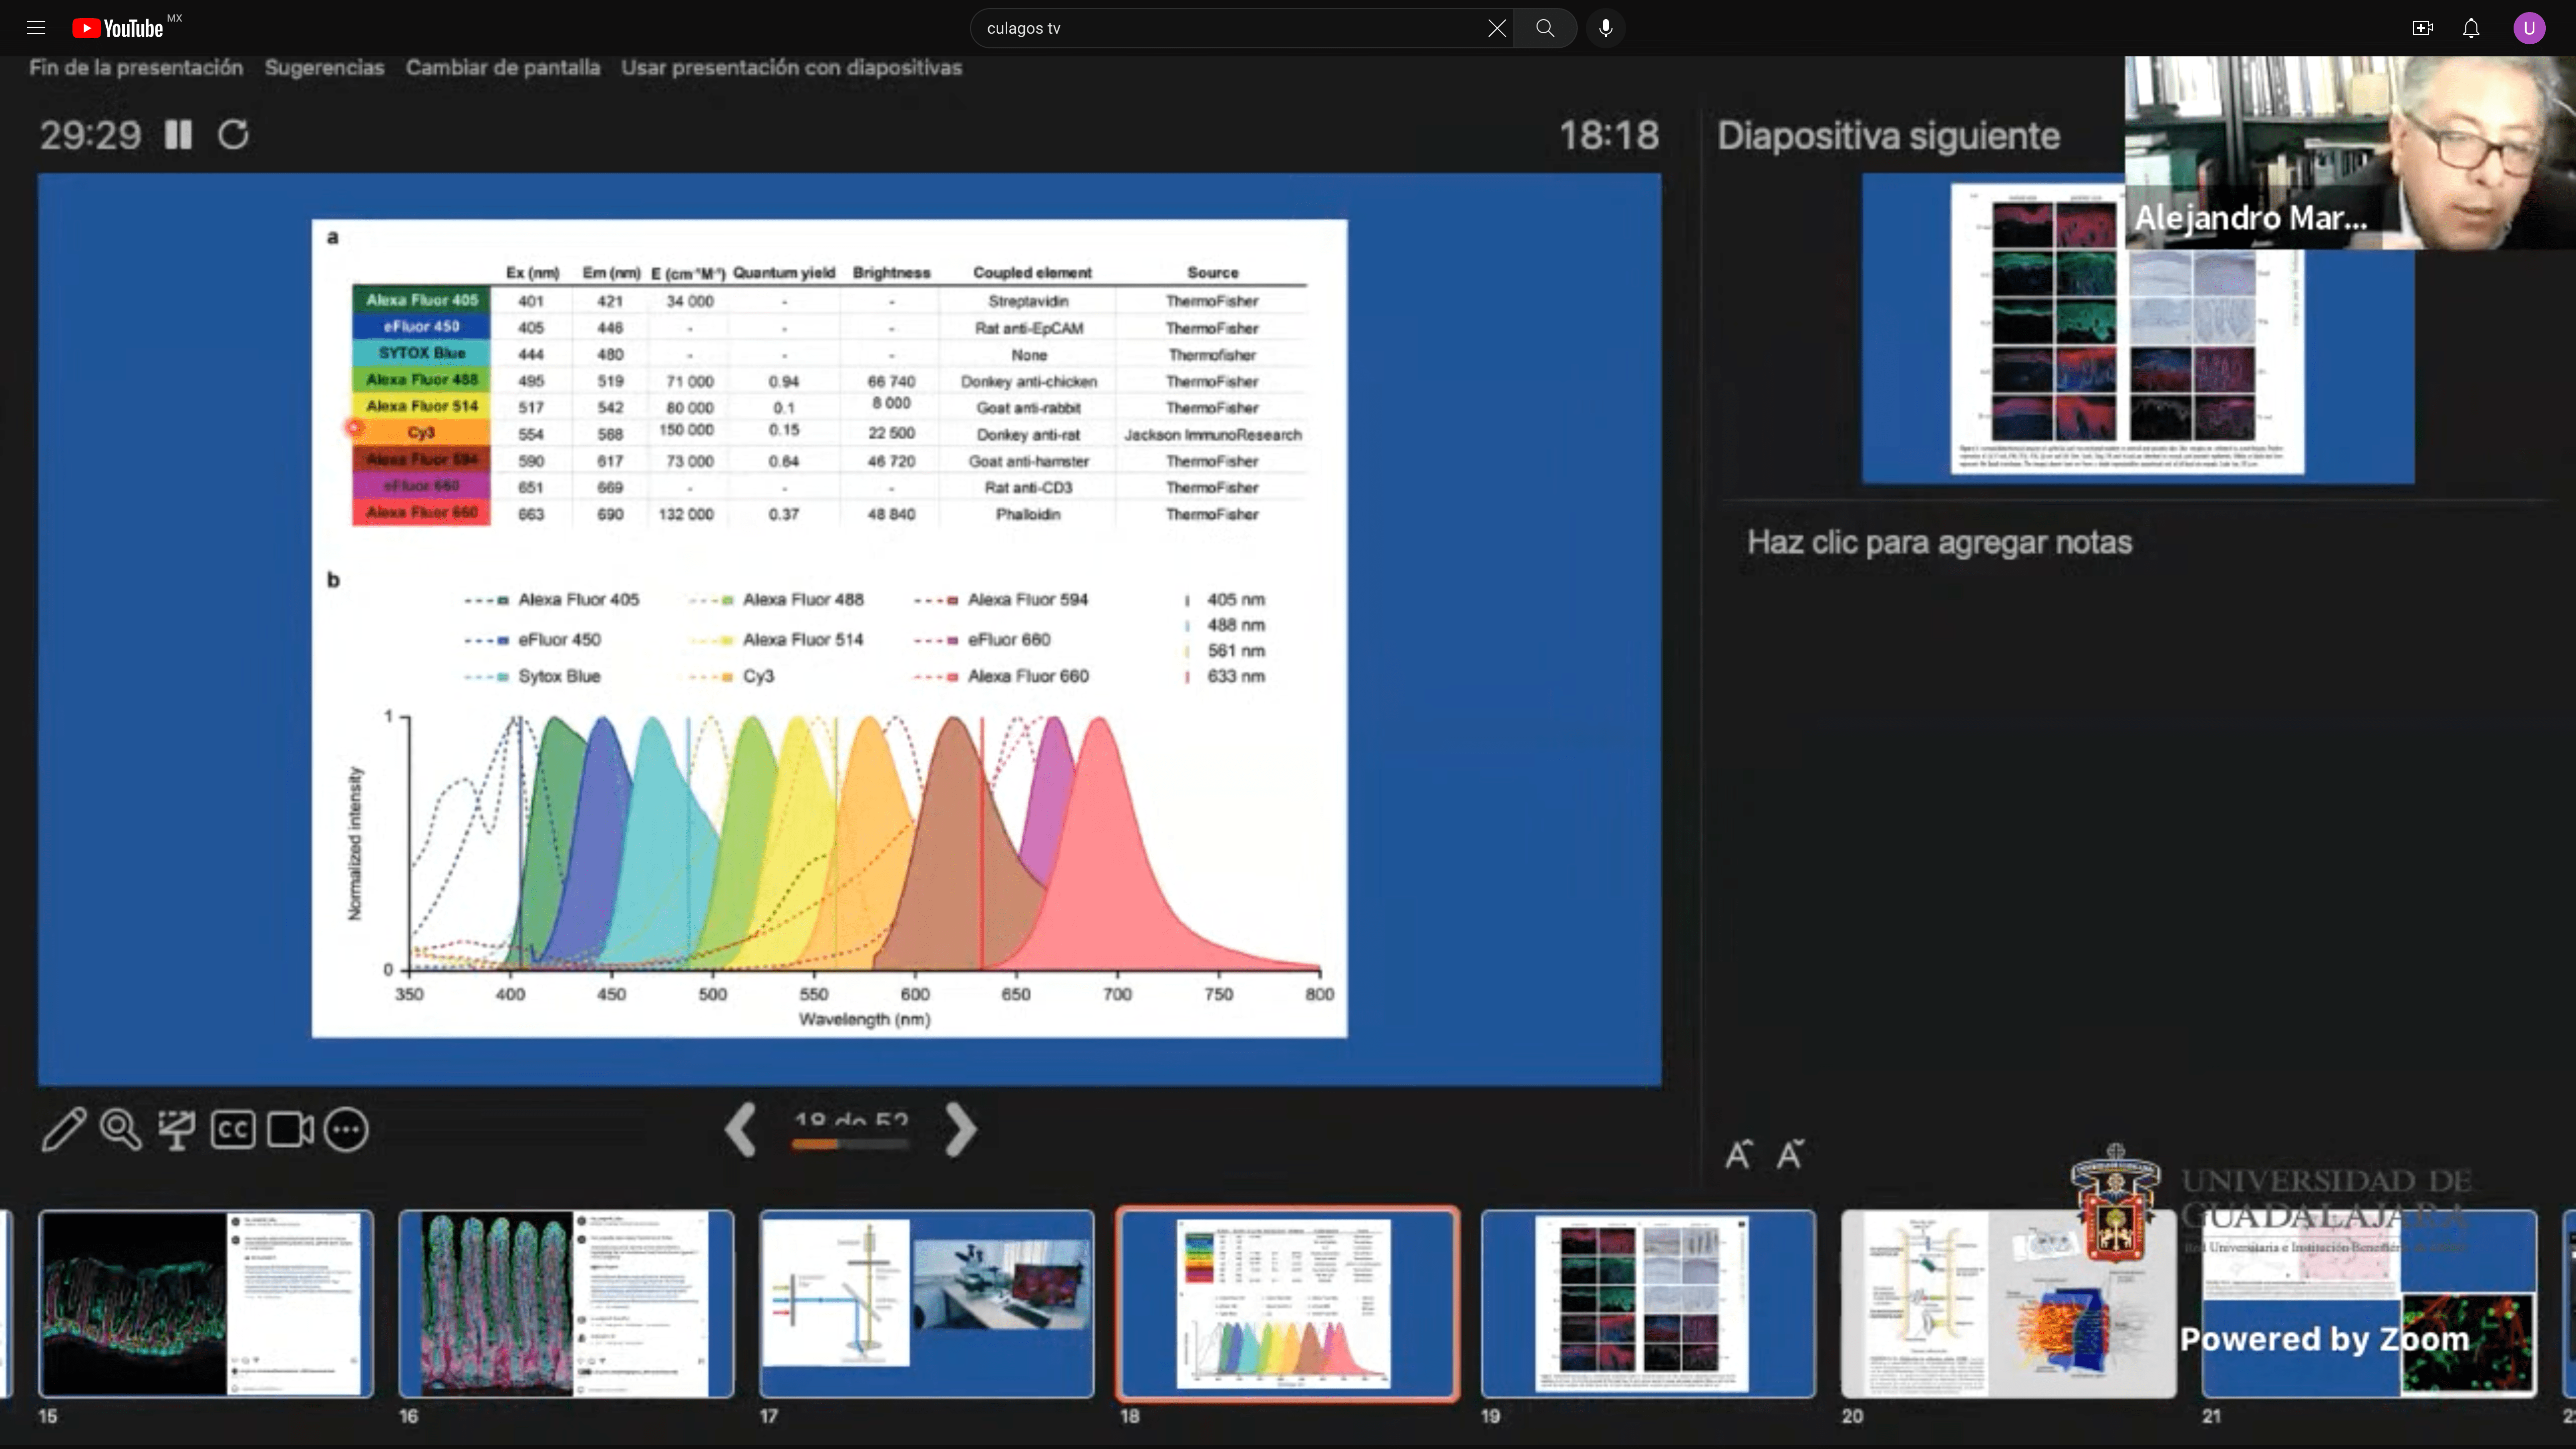This screenshot has height=1449, width=2576.
Task: Decrease the notes text size
Action: (1789, 1154)
